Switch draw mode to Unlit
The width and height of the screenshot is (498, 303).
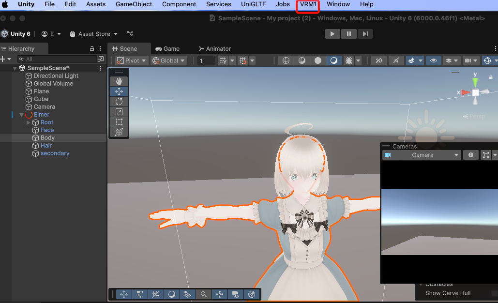point(318,61)
